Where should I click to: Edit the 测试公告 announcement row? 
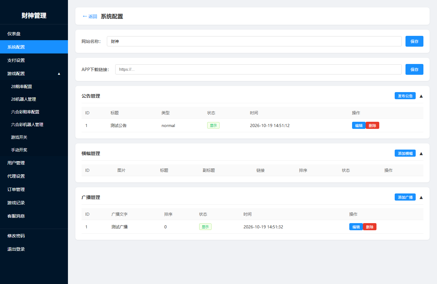(359, 125)
